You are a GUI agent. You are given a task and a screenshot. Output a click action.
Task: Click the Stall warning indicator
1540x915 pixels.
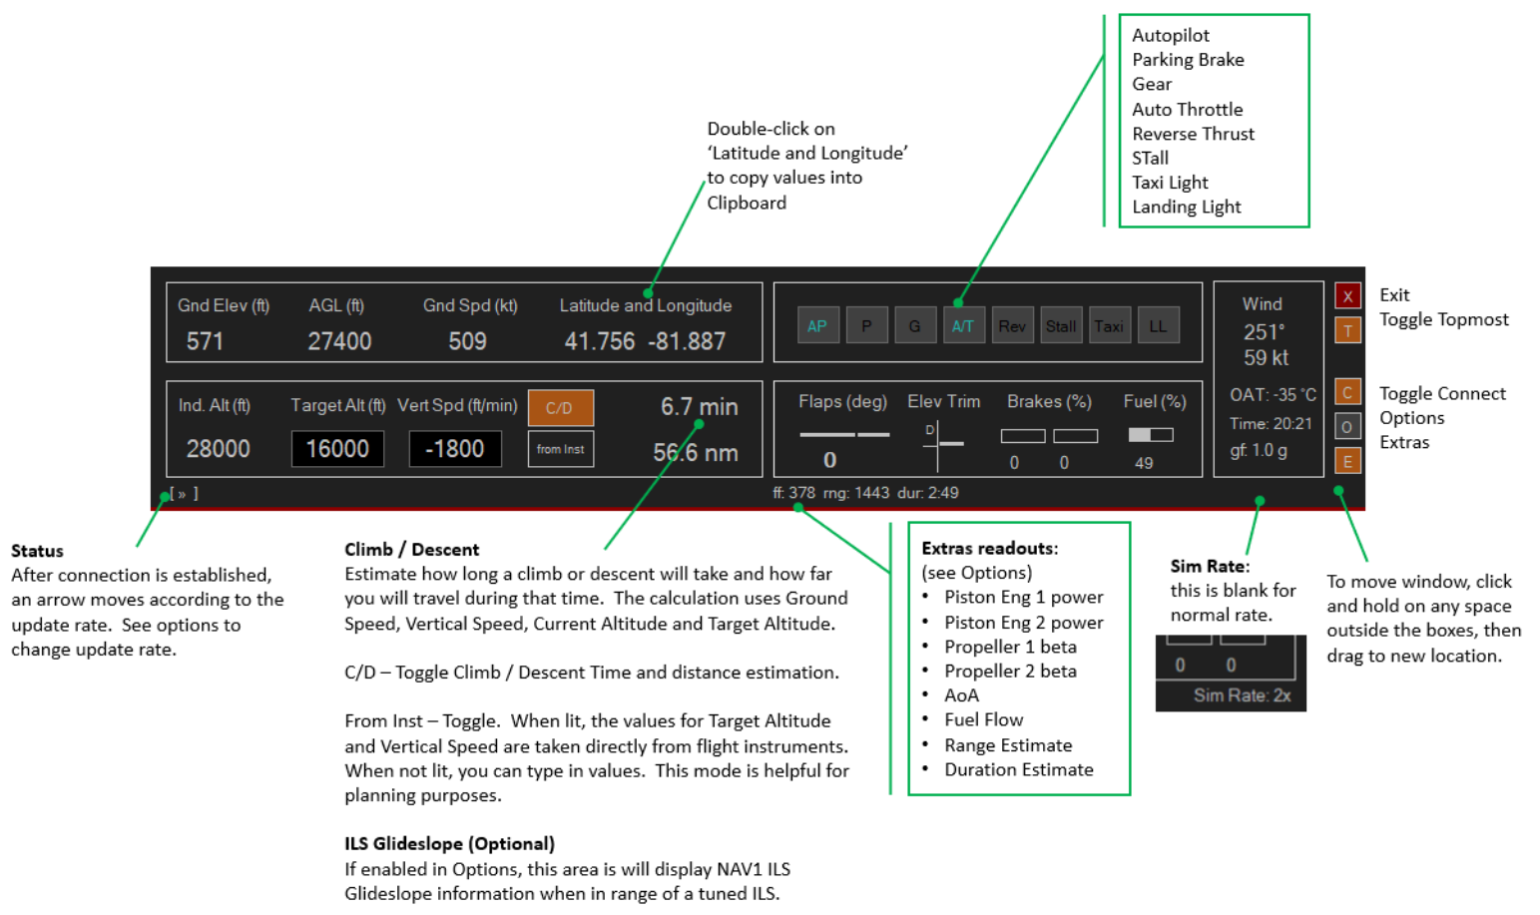pos(1061,325)
